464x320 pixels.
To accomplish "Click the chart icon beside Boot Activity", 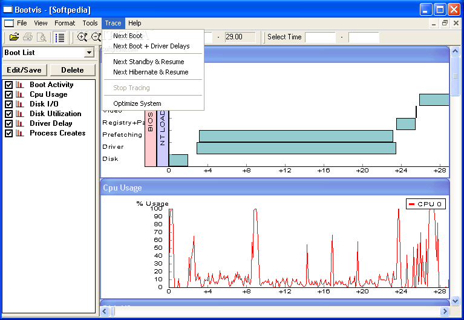I will pyautogui.click(x=20, y=85).
